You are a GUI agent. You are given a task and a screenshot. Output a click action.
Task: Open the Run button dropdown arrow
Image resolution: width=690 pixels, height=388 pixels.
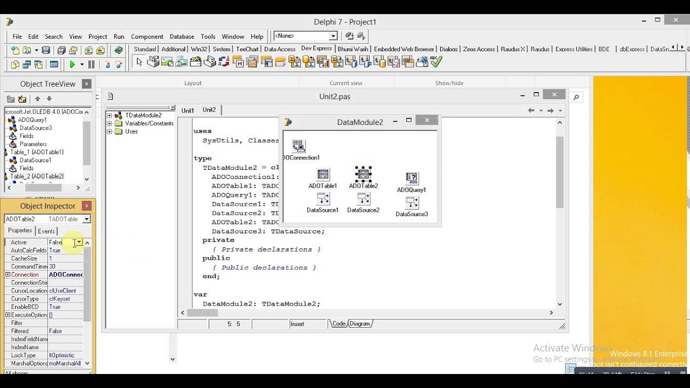tap(82, 64)
